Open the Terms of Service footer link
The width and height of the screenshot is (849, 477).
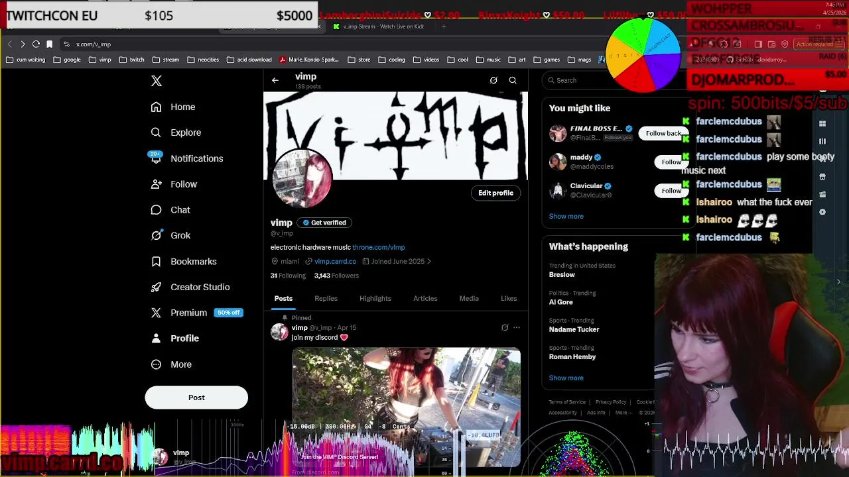[567, 402]
